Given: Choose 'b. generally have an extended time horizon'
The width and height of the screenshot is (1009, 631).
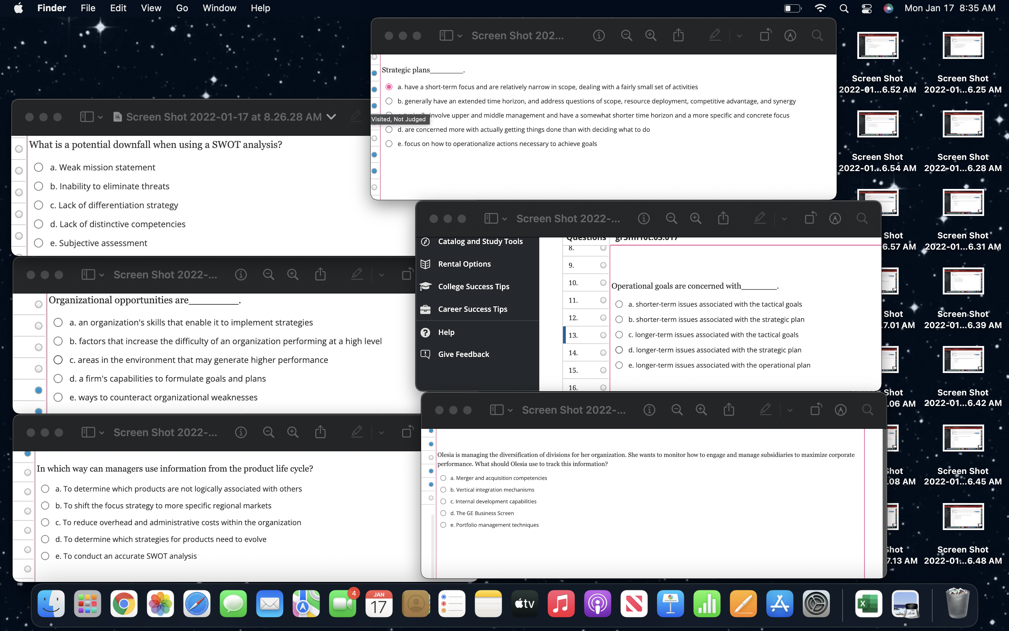Looking at the screenshot, I should (389, 101).
